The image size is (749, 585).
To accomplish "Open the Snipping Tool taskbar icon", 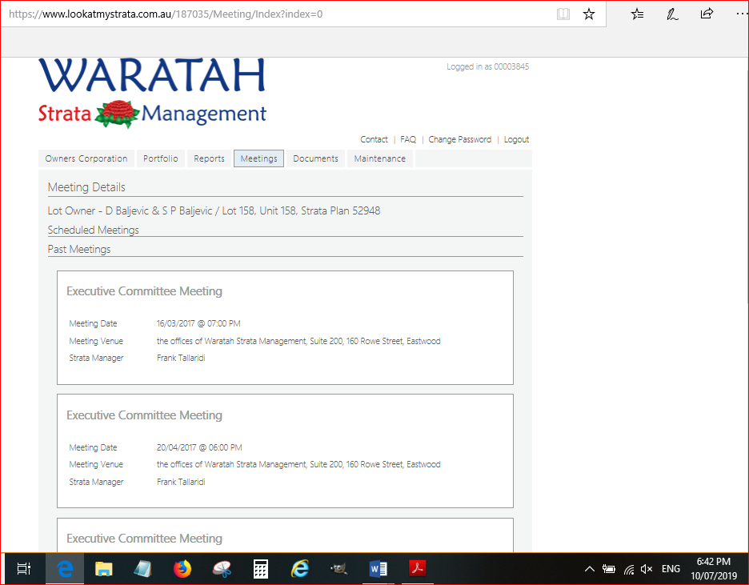I will (x=222, y=569).
